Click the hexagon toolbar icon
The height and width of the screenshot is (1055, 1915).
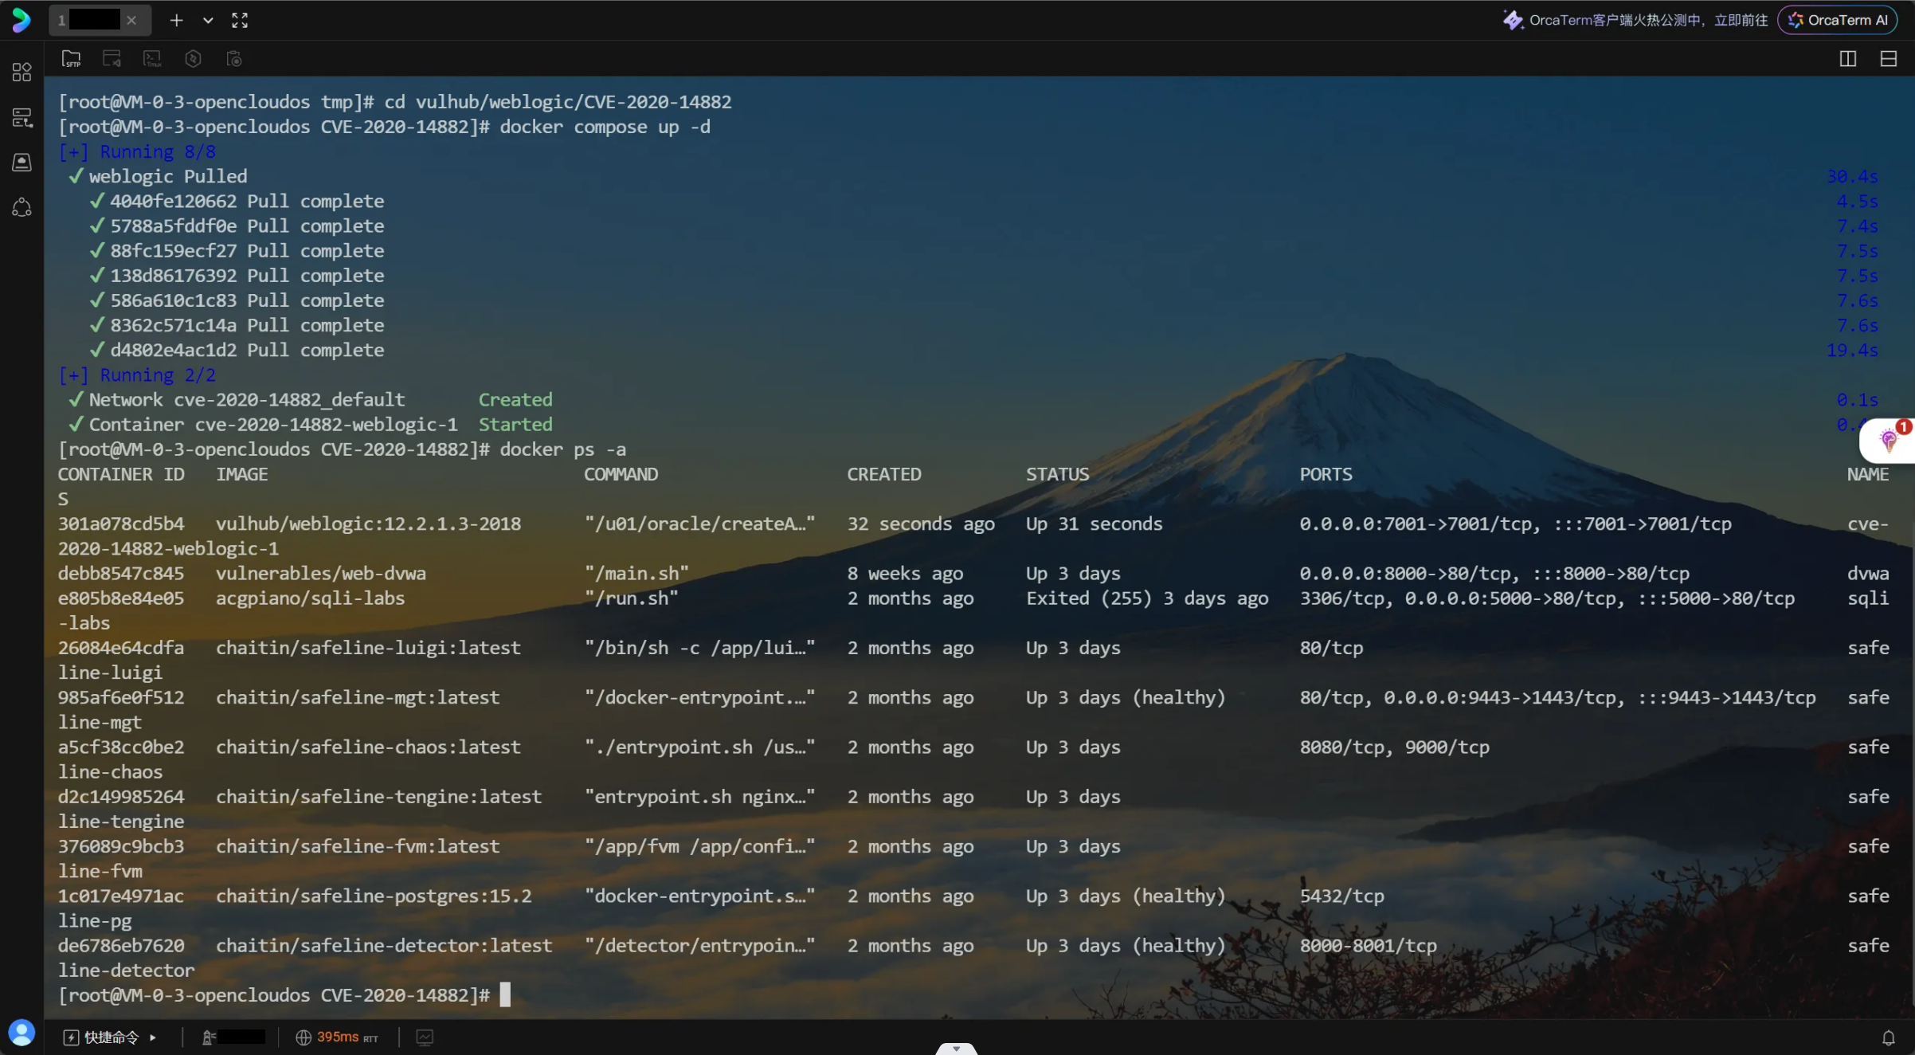[x=193, y=58]
